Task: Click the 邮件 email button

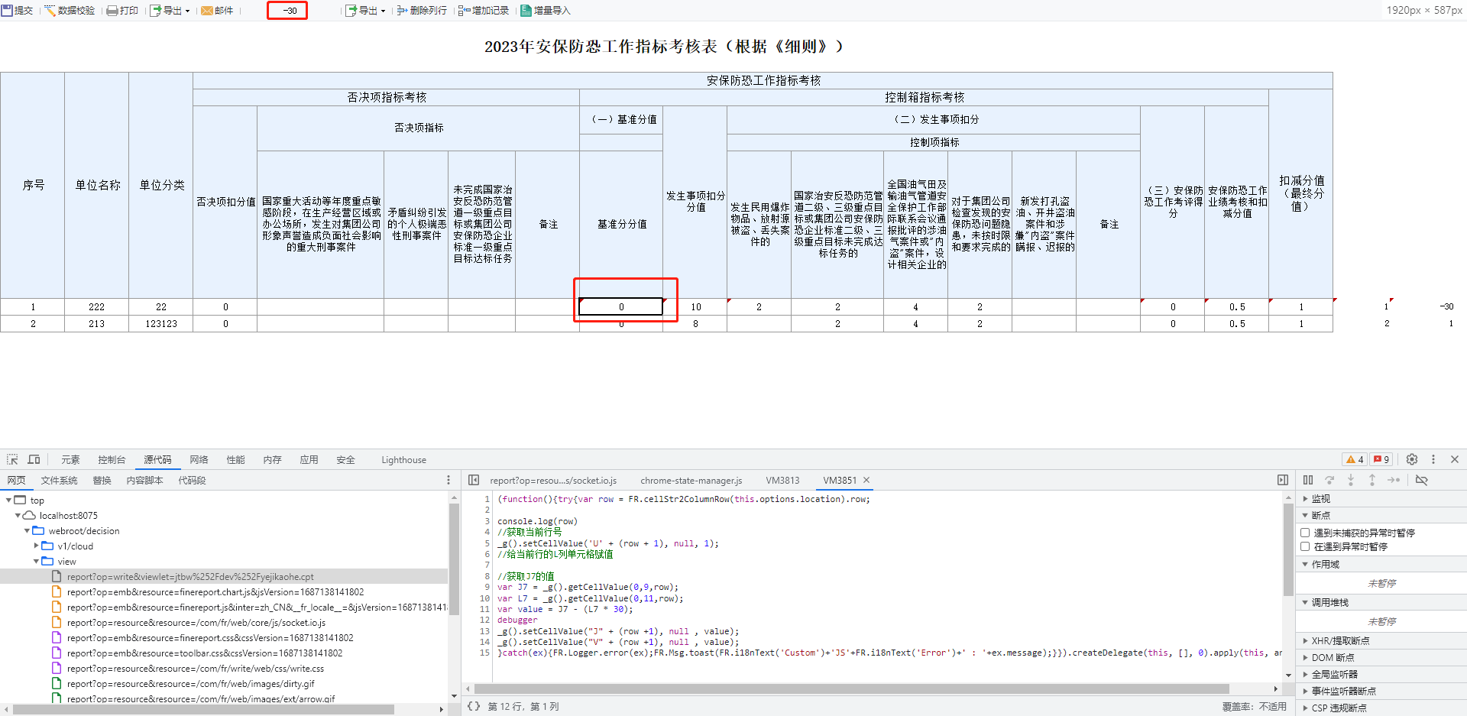Action: click(217, 11)
